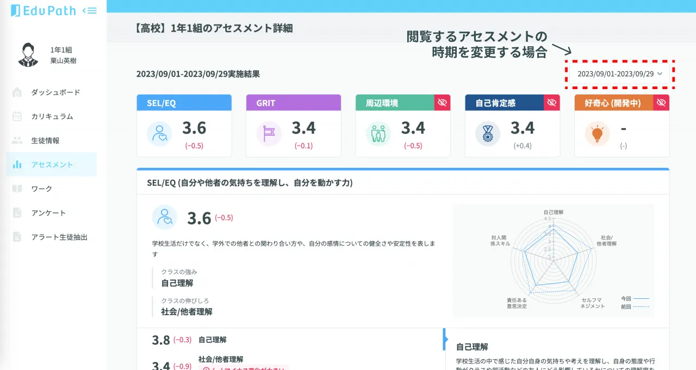
Task: Click the 社会/他者理解 row scoring 3.4
Action: click(x=290, y=364)
